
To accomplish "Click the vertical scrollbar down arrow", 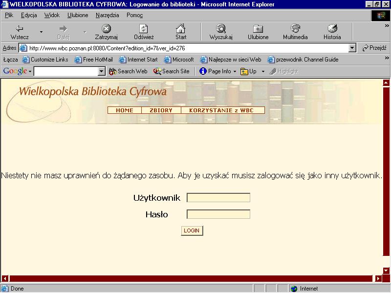I will [386, 271].
